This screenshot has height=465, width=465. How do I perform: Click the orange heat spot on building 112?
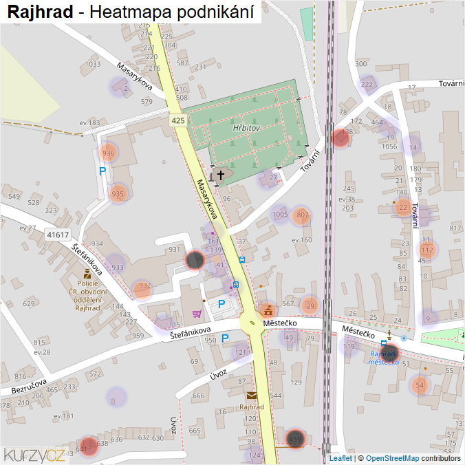(427, 250)
